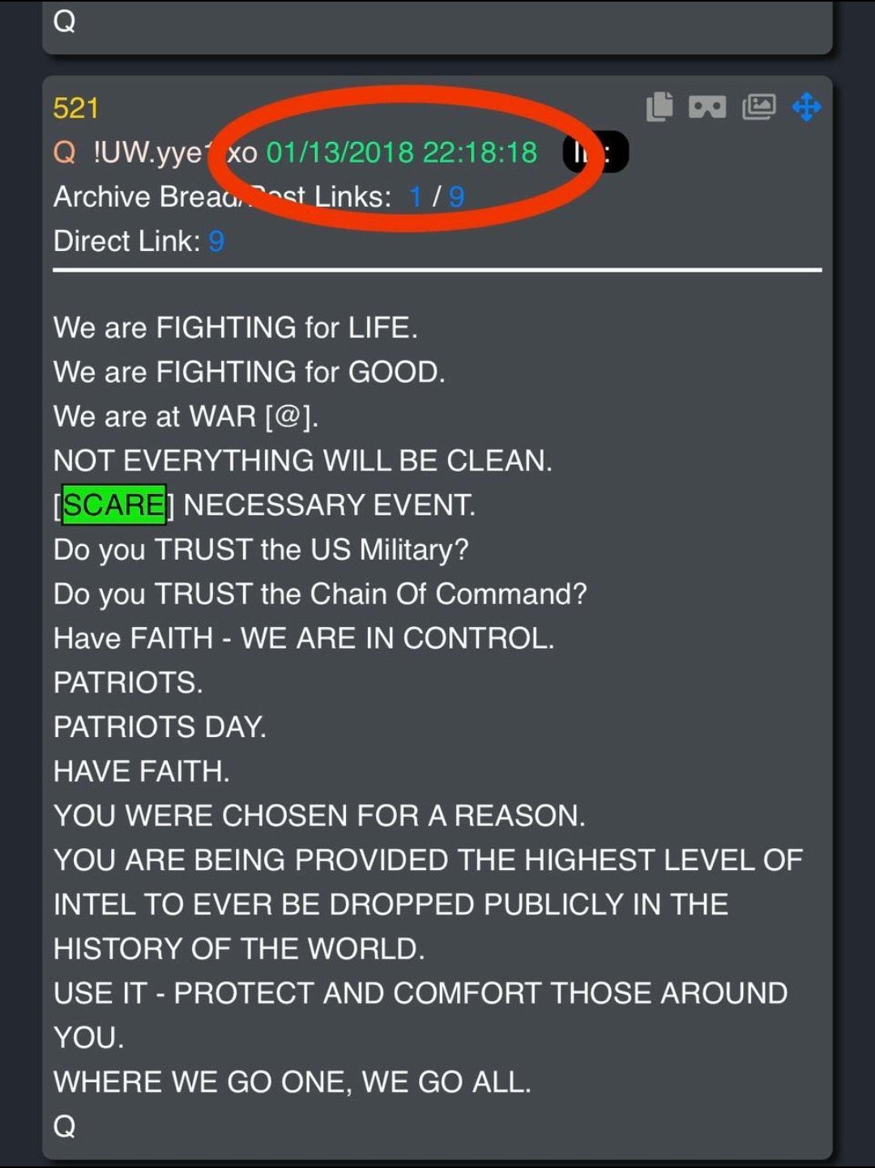
Task: Open the second archive link 9
Action: [456, 197]
